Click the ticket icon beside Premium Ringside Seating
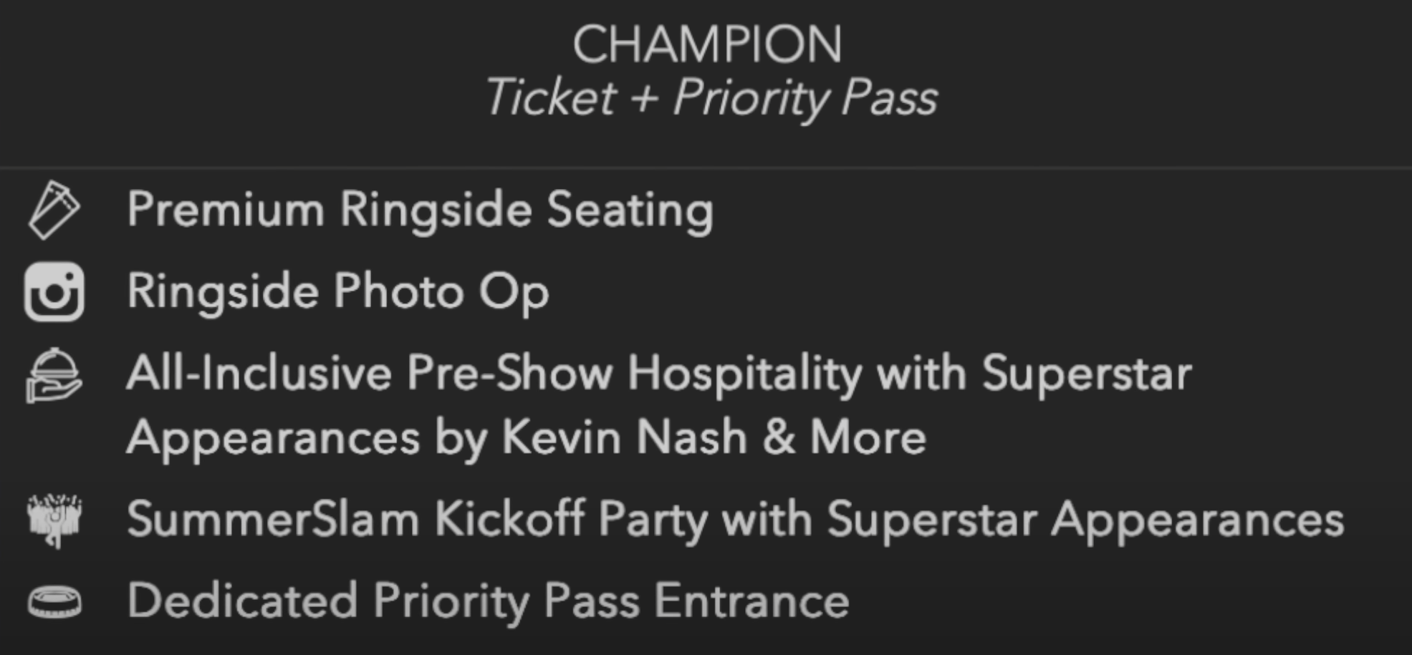This screenshot has width=1412, height=655. (54, 210)
